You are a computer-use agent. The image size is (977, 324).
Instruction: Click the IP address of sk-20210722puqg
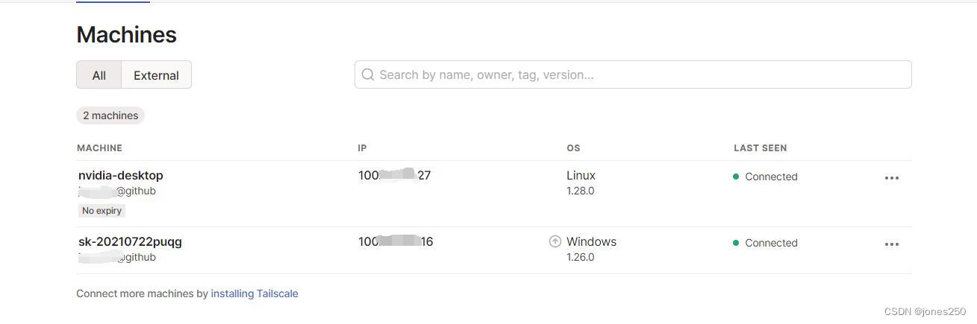(x=396, y=242)
